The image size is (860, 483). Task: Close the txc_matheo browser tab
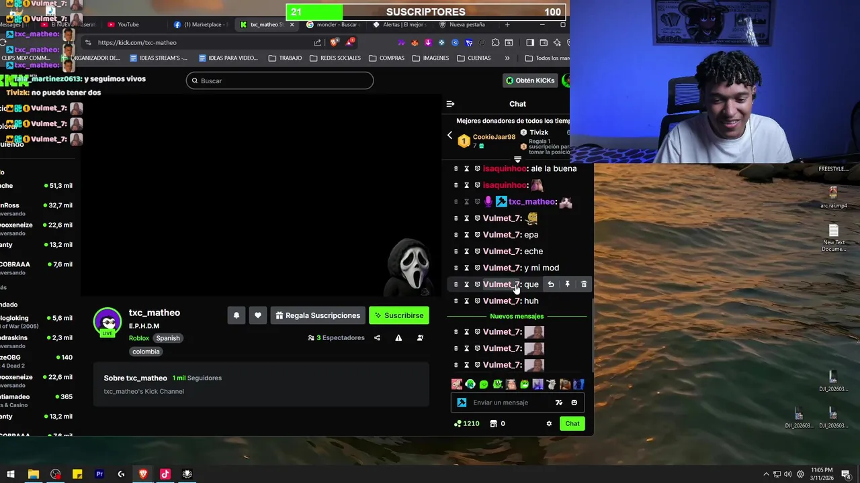(x=292, y=25)
